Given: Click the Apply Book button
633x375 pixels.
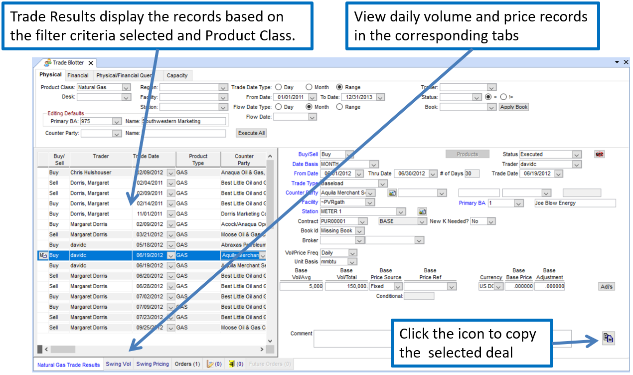Looking at the screenshot, I should point(513,107).
